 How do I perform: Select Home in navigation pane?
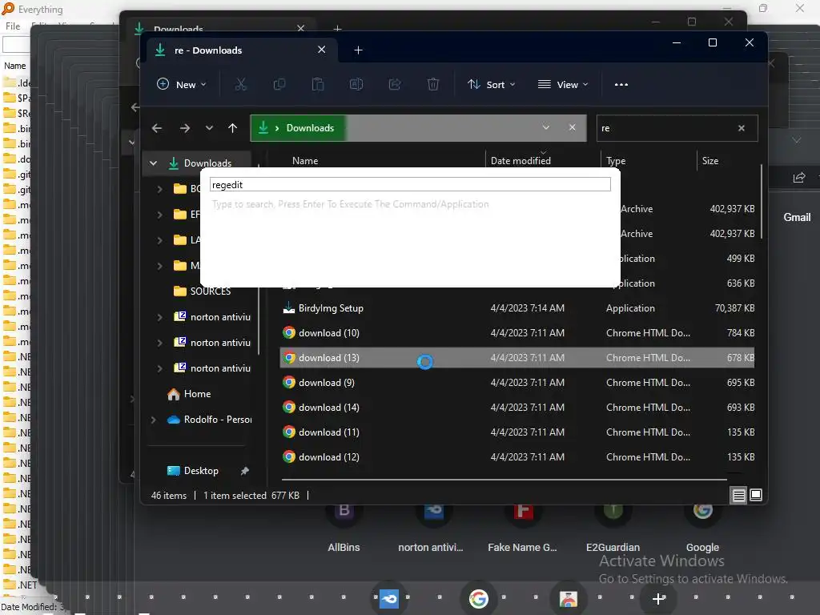pos(197,394)
